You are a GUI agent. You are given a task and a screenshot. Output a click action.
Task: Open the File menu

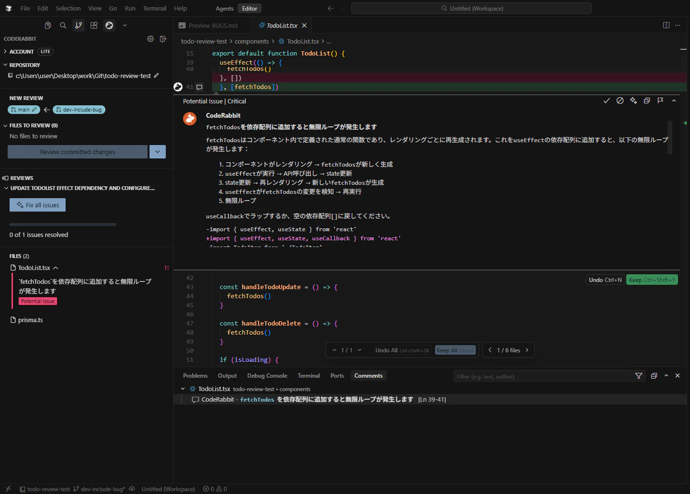(x=25, y=8)
